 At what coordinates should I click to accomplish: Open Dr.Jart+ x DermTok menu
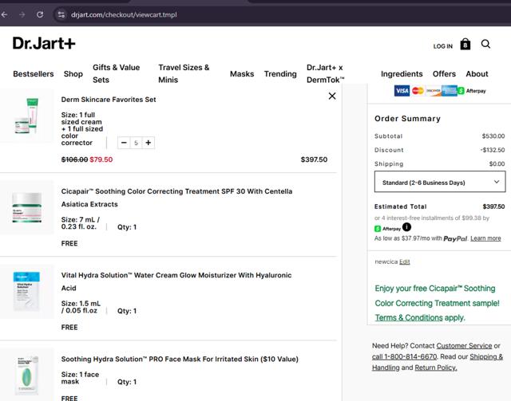point(325,73)
